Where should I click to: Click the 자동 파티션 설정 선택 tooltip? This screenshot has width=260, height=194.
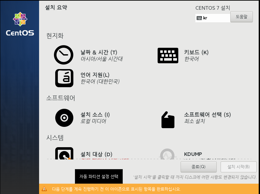click(99, 177)
